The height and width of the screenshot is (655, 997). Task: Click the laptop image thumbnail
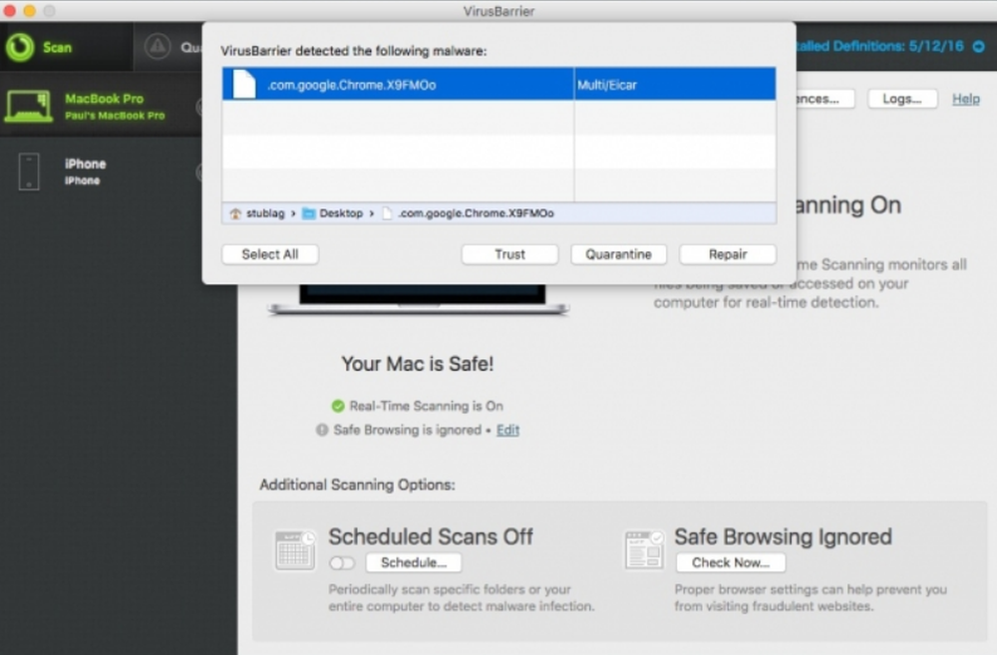419,300
